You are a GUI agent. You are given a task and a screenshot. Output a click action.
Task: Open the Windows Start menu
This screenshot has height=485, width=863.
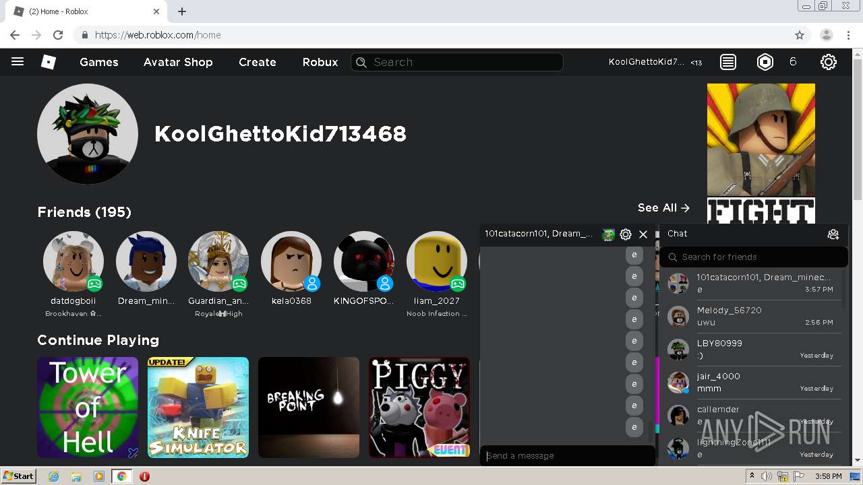pos(18,476)
